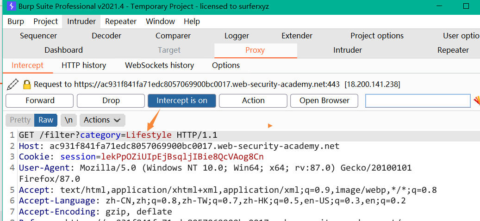Click the GET /filter?category request line
480x221 pixels.
click(118, 135)
